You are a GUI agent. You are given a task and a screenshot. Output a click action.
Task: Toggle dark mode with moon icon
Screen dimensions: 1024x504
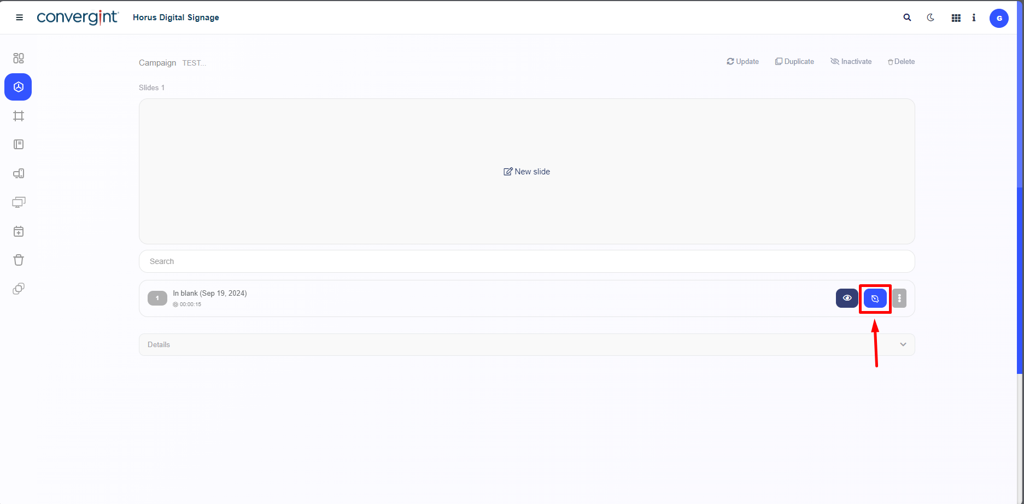(x=931, y=17)
